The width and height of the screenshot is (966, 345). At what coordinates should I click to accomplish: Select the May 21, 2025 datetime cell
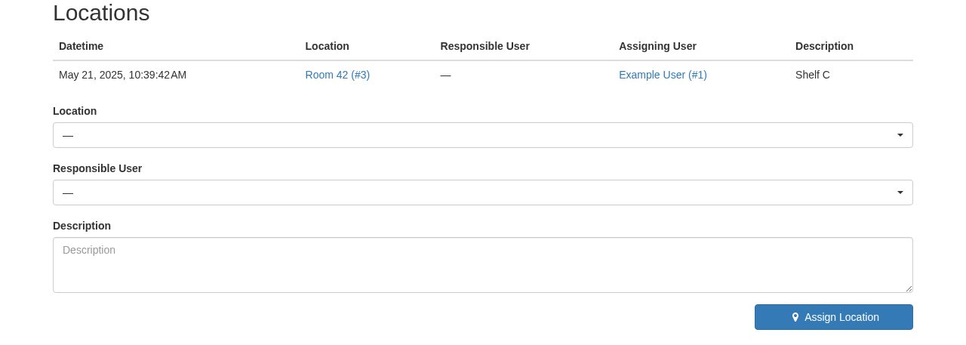pos(122,75)
